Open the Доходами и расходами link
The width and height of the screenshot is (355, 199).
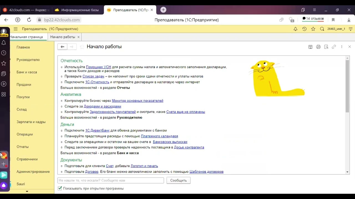pyautogui.click(x=102, y=106)
